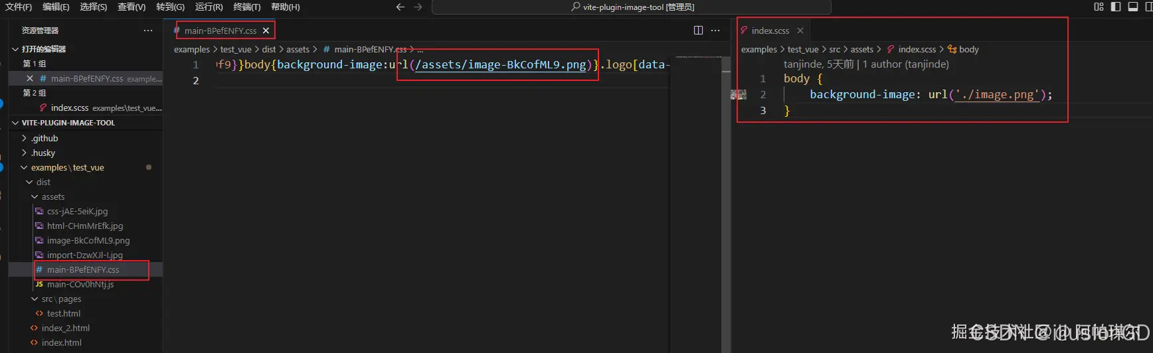Open the customize layout icon in title bar
Screen dimensions: 1153x353
[1099, 7]
